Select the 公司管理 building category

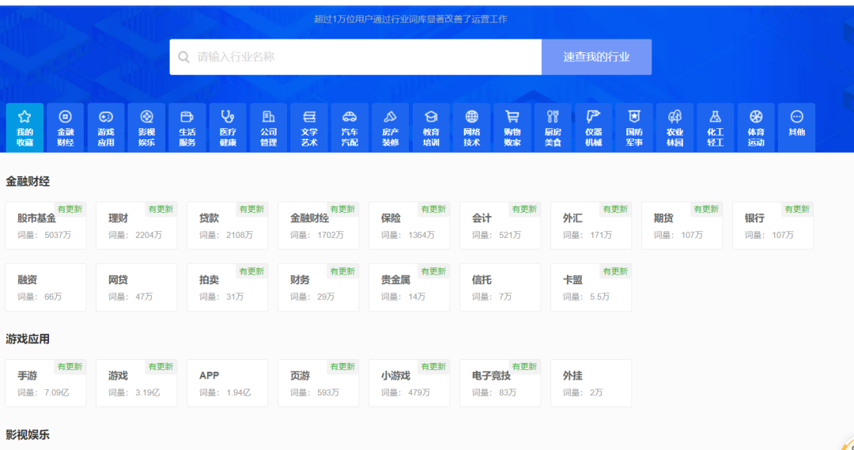[269, 127]
